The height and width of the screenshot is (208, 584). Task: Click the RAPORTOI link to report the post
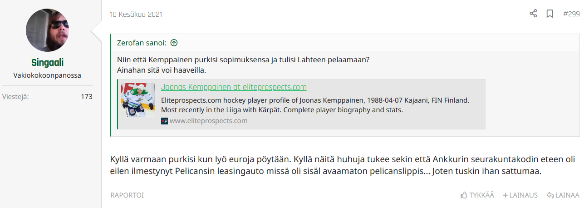[x=127, y=195]
